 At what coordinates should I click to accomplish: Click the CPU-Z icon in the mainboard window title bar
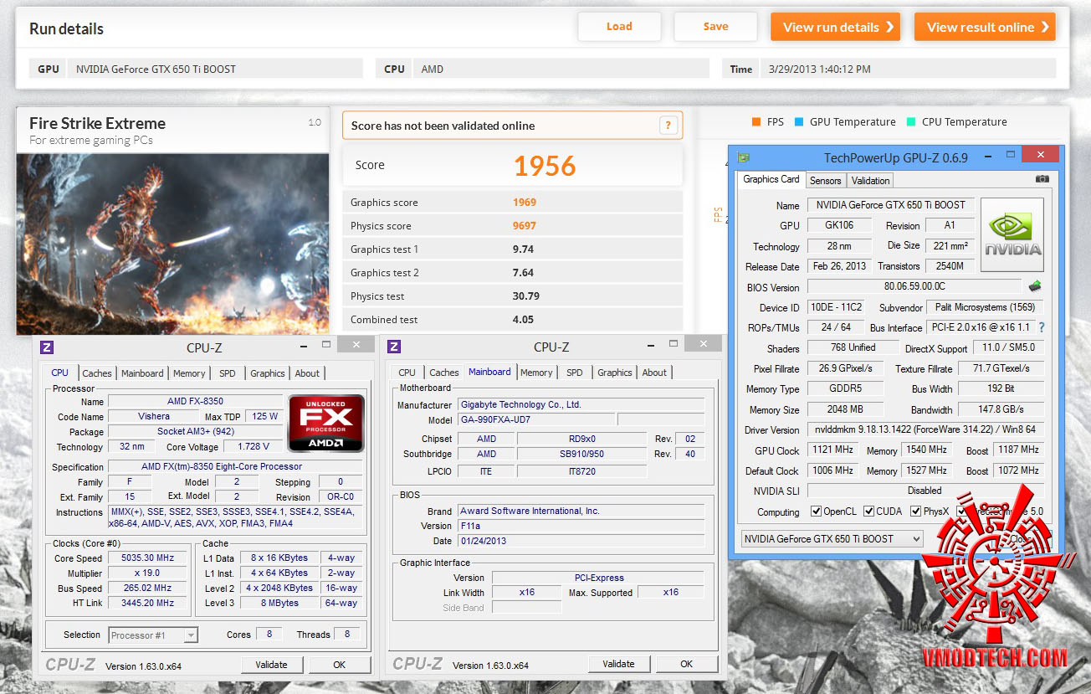[394, 347]
